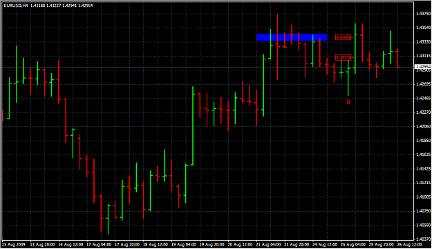Select the blue rectangle zone on chart
Viewport: 432px width, 249px height.
292,37
